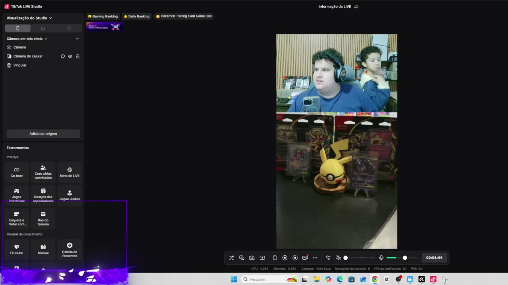Adjust the speaker volume slider

(x=360, y=258)
